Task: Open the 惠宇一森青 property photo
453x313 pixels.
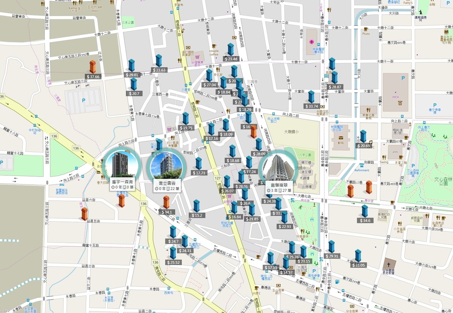Action: tap(120, 166)
